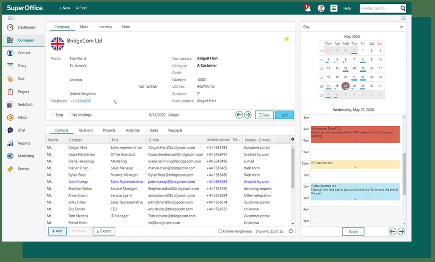The height and width of the screenshot is (262, 435).
Task: Select the red Norwegian Travel Co appointment
Action: 355,134
